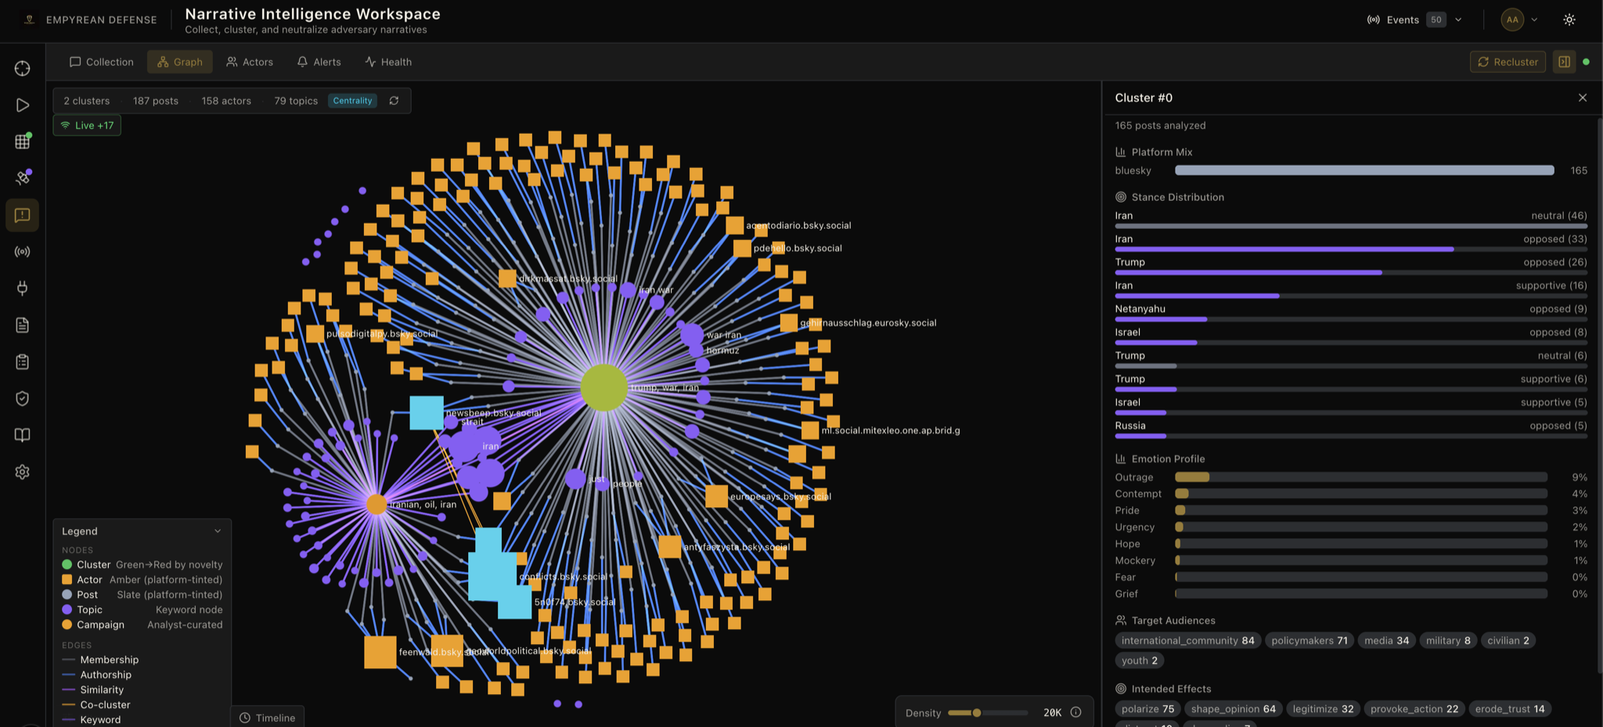Click the 187 posts stat
The image size is (1603, 727).
click(x=156, y=101)
